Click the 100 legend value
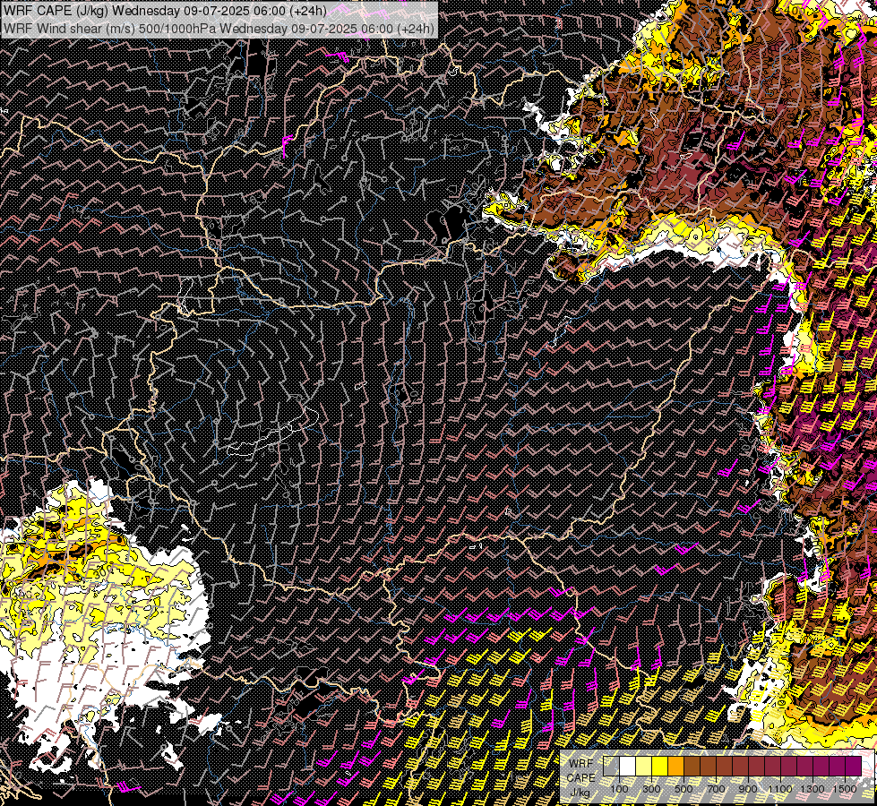 coord(619,789)
